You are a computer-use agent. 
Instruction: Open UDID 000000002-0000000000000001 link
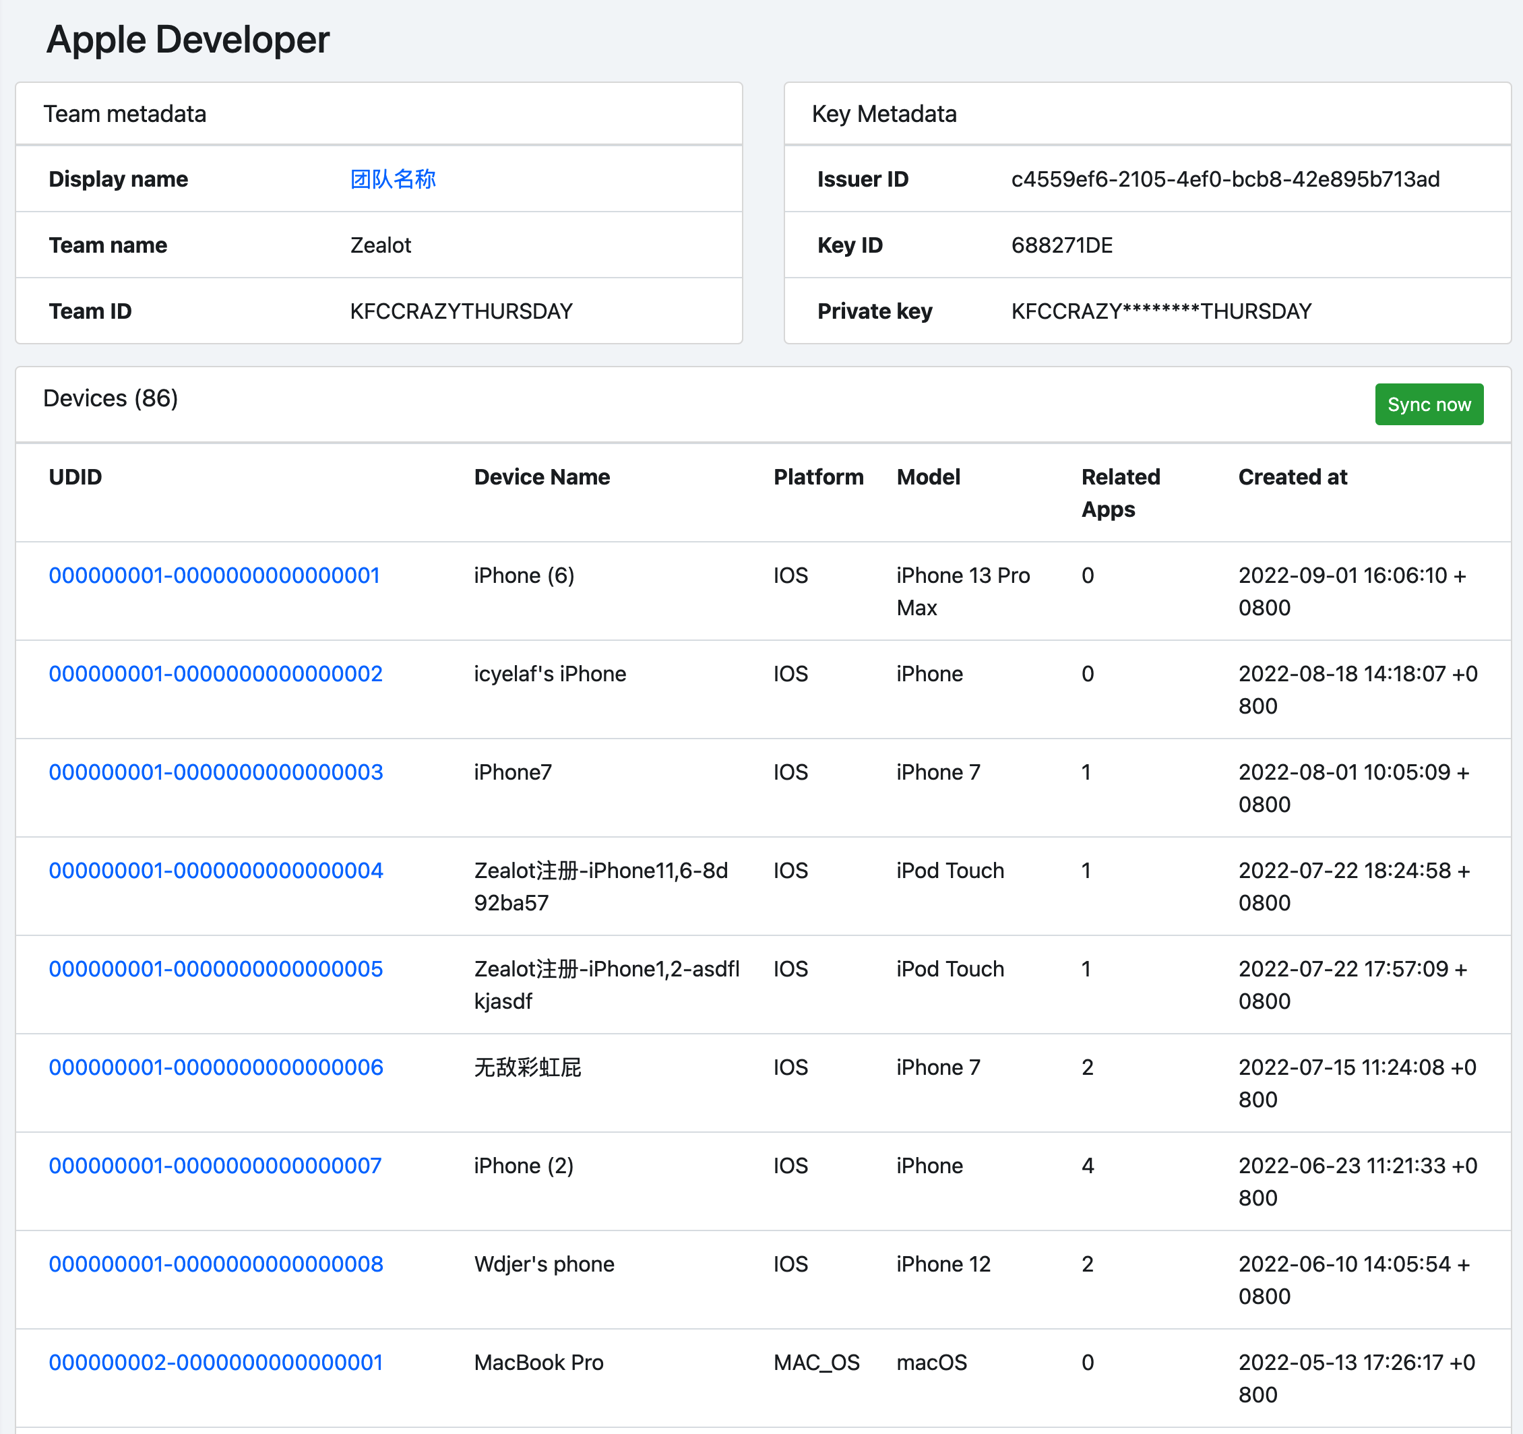216,1363
